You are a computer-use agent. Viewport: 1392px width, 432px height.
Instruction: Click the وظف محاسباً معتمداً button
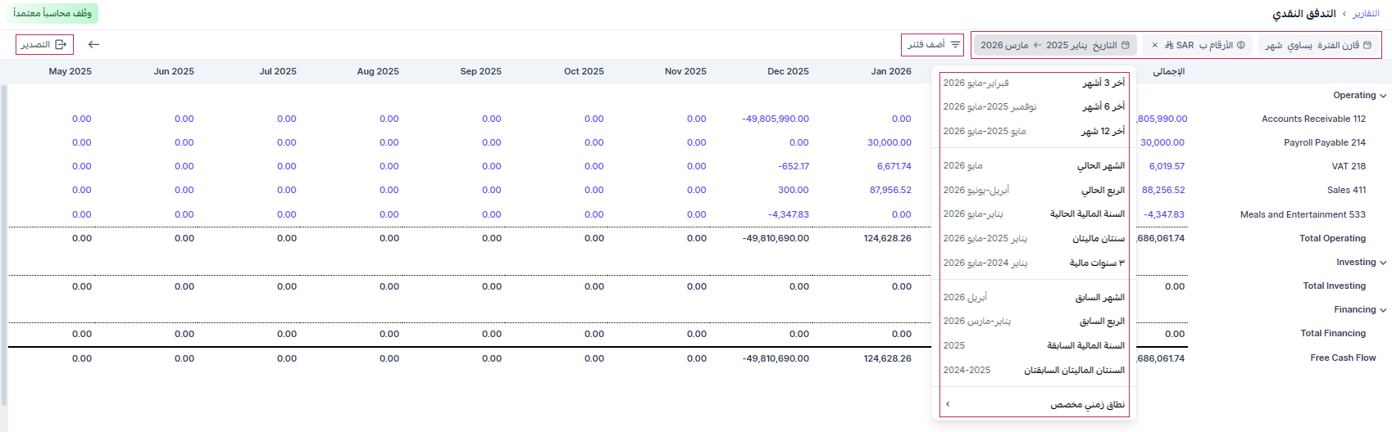[x=52, y=13]
